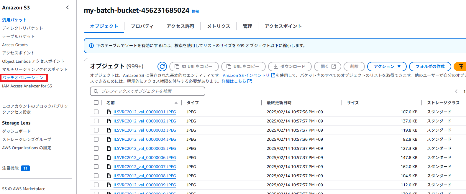466x194 pixels.
Task: Click the S3 URI をコピー button
Action: (194, 67)
